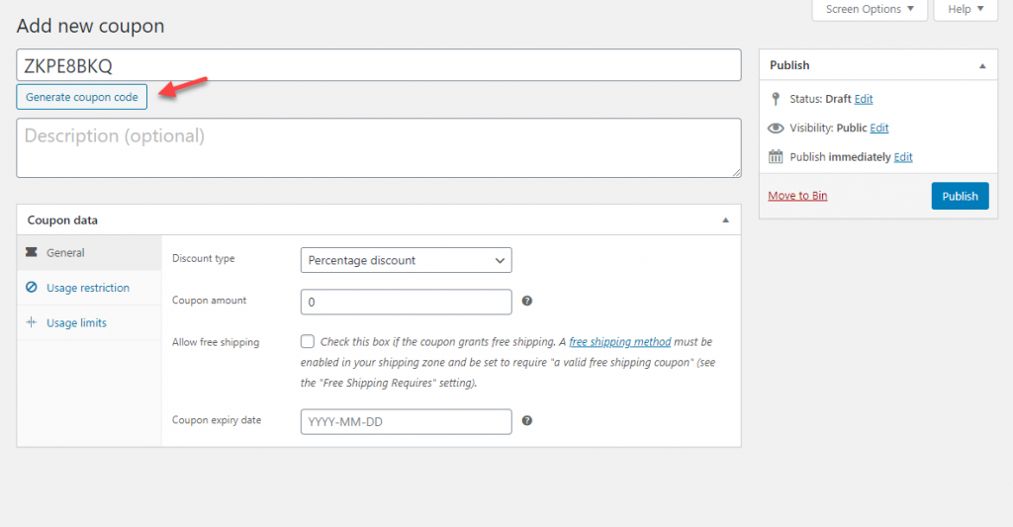
Task: Open the Discount type dropdown
Action: (x=406, y=260)
